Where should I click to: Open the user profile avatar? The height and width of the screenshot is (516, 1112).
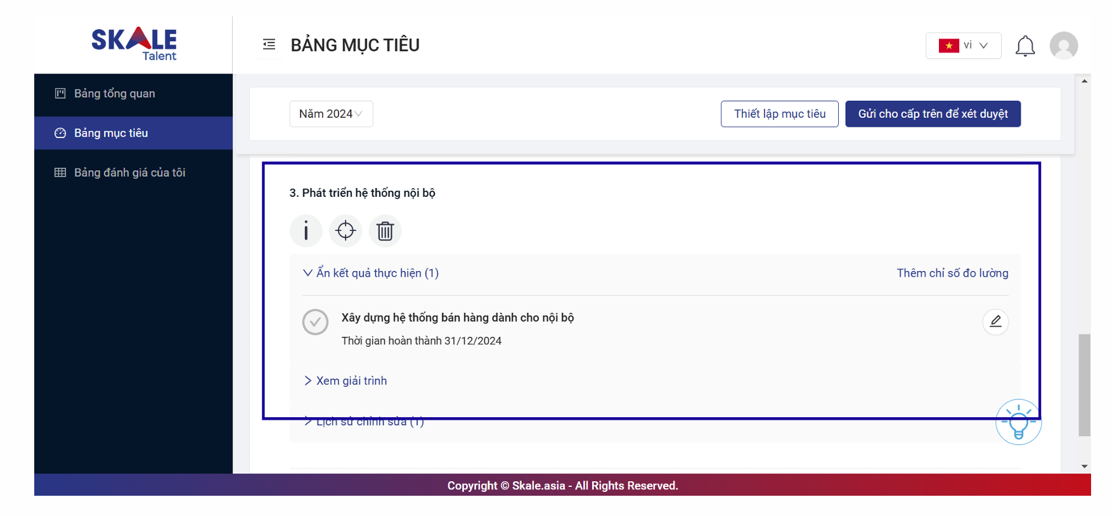coord(1063,46)
